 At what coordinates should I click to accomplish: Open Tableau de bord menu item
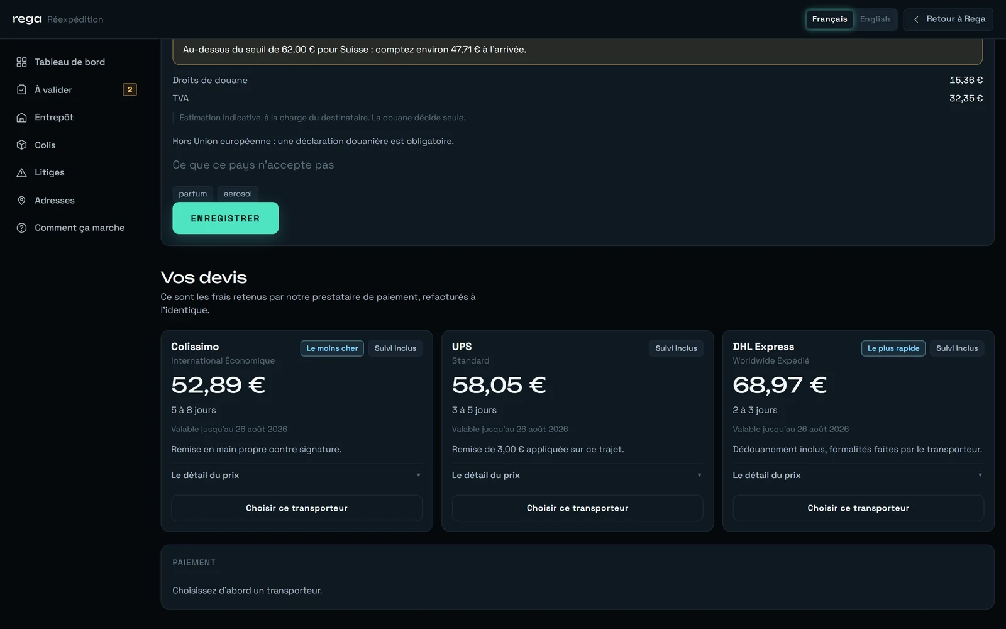(77, 62)
